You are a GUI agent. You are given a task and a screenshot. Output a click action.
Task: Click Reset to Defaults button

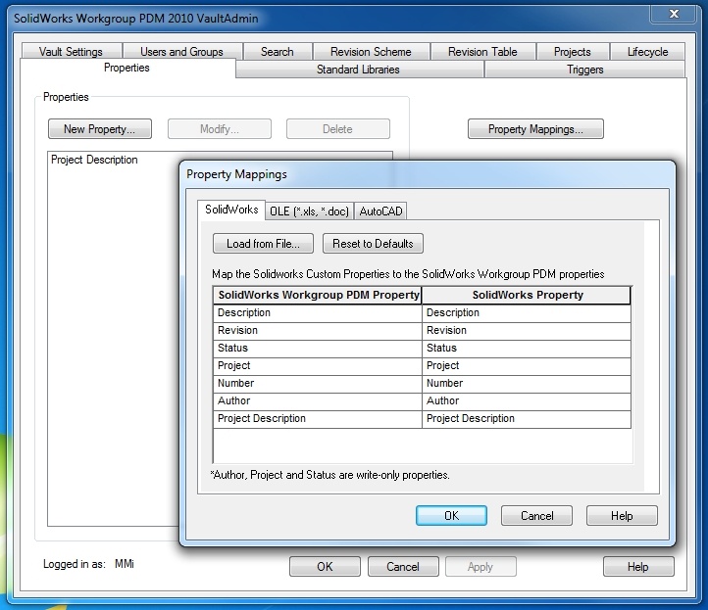373,244
